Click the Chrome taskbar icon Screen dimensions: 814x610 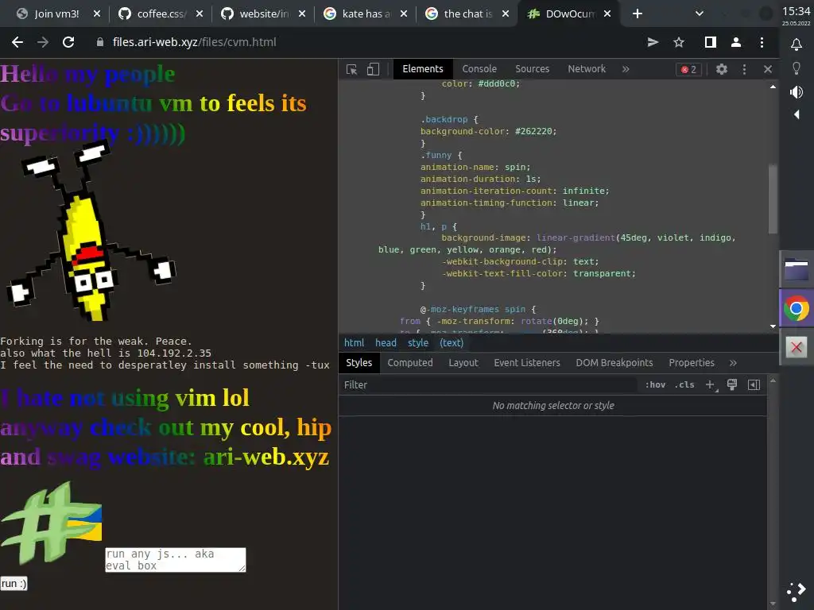pyautogui.click(x=797, y=309)
